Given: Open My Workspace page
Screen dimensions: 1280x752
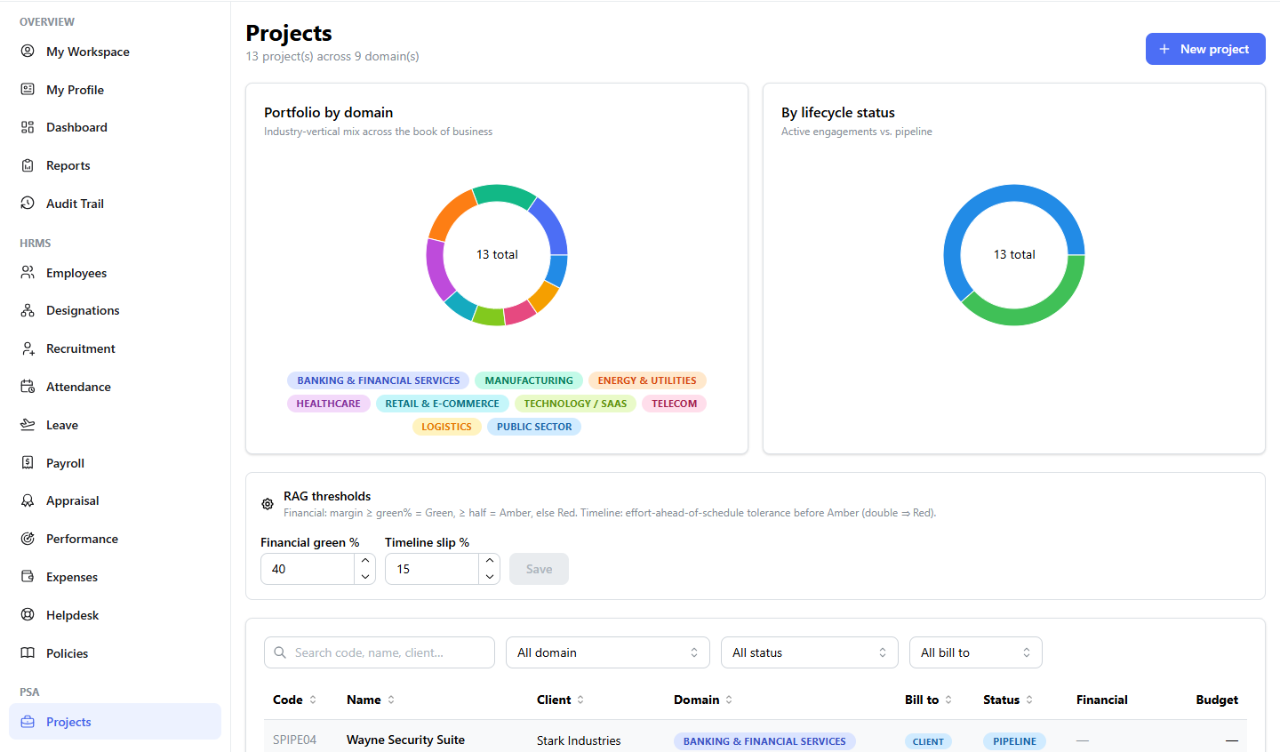Looking at the screenshot, I should point(115,52).
